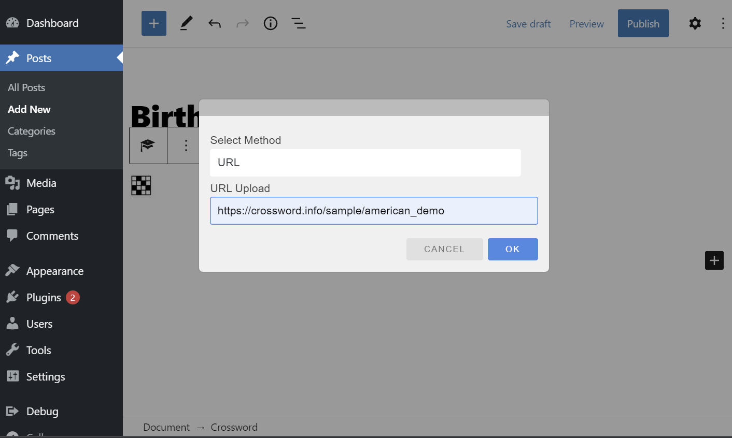732x438 pixels.
Task: Click the Plugins plug icon
Action: coord(12,297)
